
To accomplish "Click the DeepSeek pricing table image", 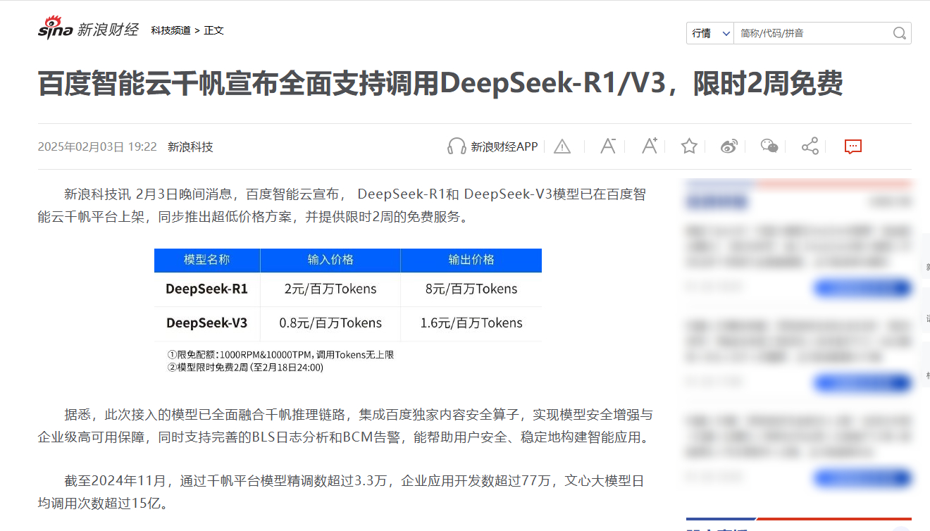I will (x=348, y=311).
